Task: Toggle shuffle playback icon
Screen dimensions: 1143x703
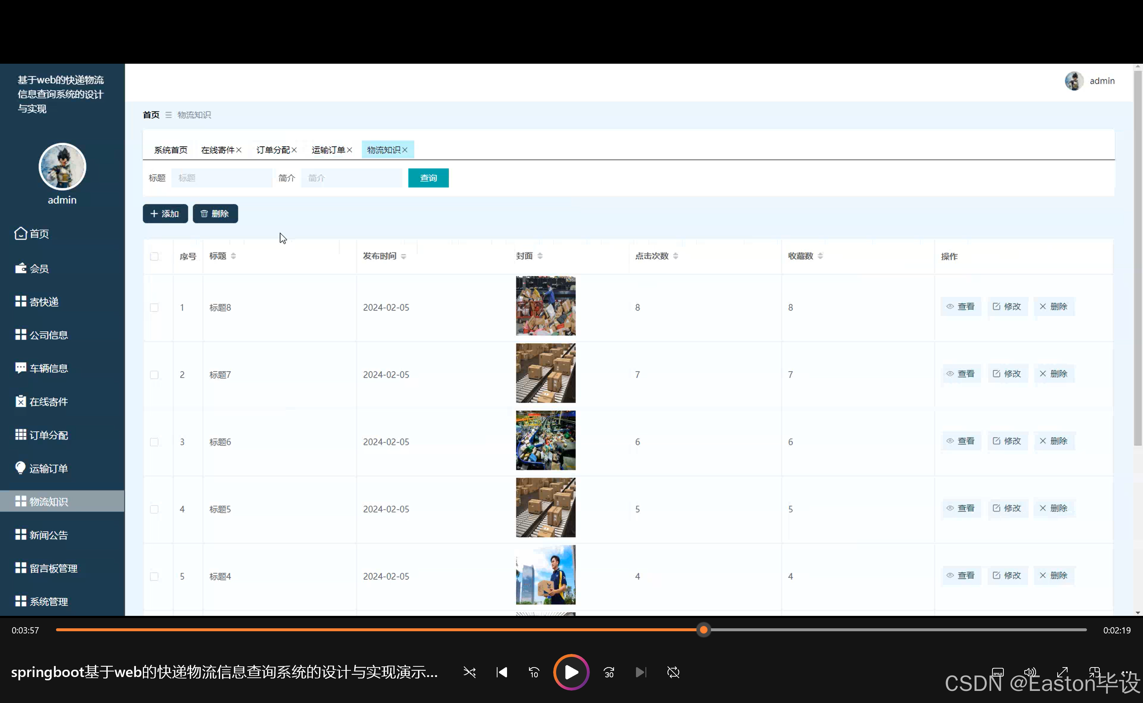Action: tap(469, 672)
